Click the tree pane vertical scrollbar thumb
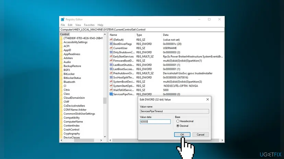 [105, 101]
